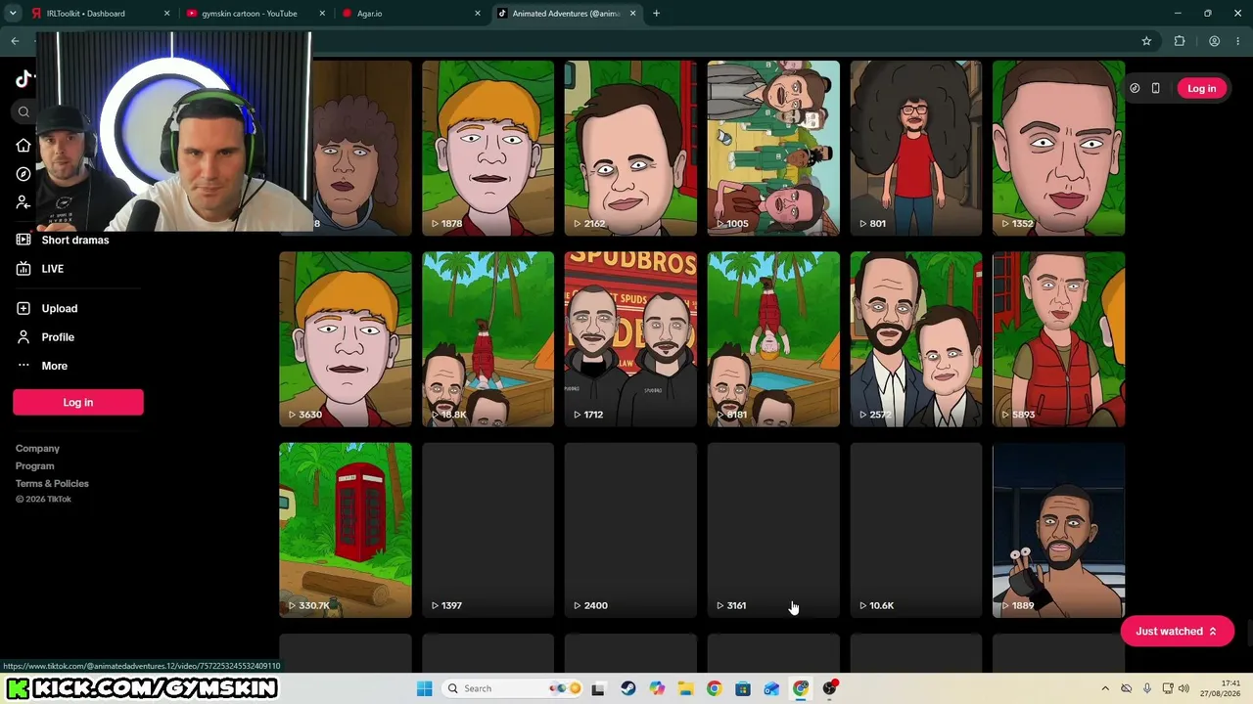Open the Spudbros video with 1712 views

pyautogui.click(x=630, y=339)
